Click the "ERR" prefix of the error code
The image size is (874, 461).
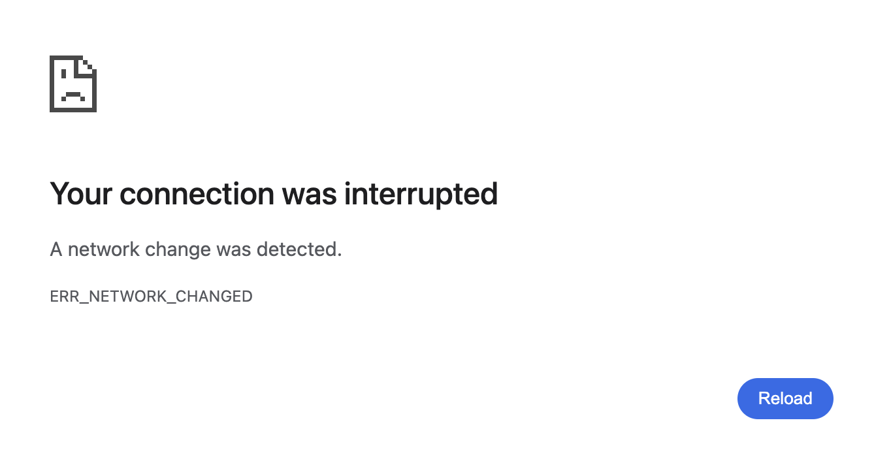64,296
